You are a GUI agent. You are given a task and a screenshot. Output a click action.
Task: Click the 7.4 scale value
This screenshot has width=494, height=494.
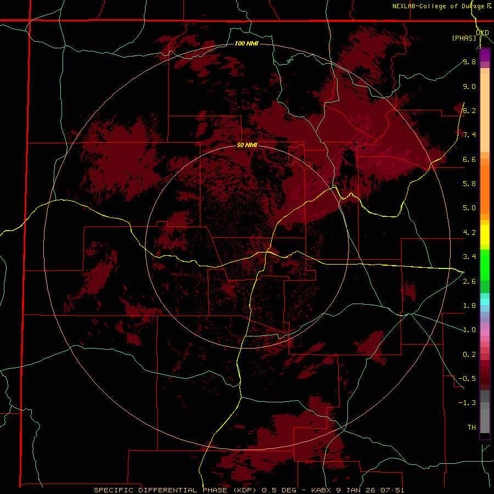[x=469, y=135]
